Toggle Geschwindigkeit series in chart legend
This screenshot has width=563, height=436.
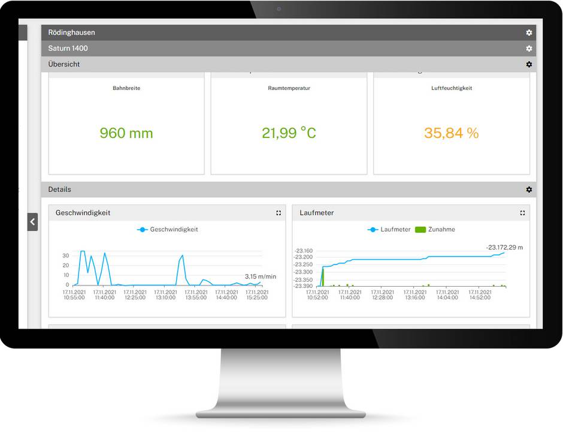pyautogui.click(x=173, y=230)
